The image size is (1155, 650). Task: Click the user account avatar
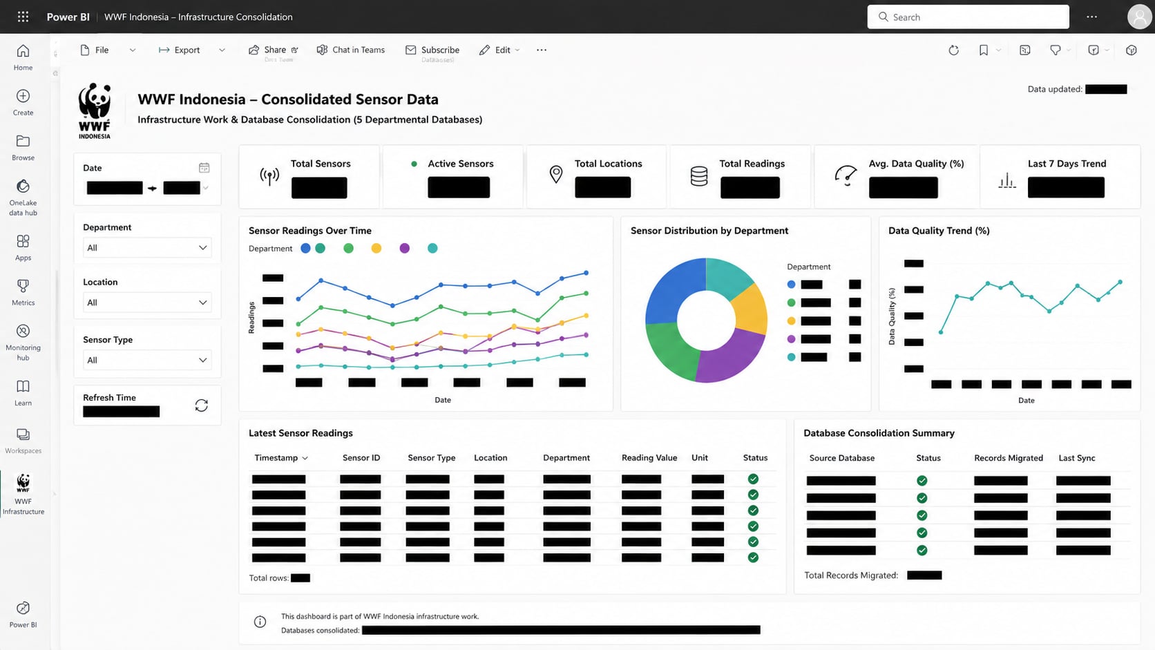coord(1138,17)
